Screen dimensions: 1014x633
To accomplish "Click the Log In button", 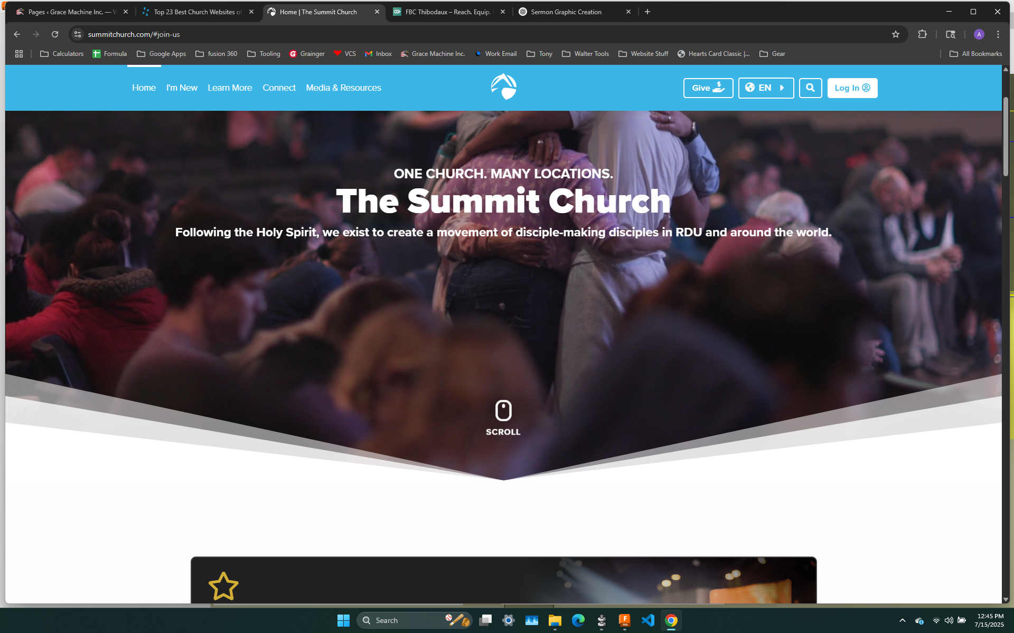I will pos(852,88).
